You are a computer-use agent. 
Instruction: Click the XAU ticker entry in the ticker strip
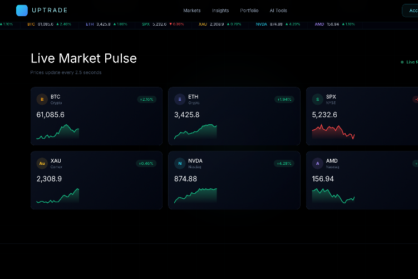(x=220, y=25)
